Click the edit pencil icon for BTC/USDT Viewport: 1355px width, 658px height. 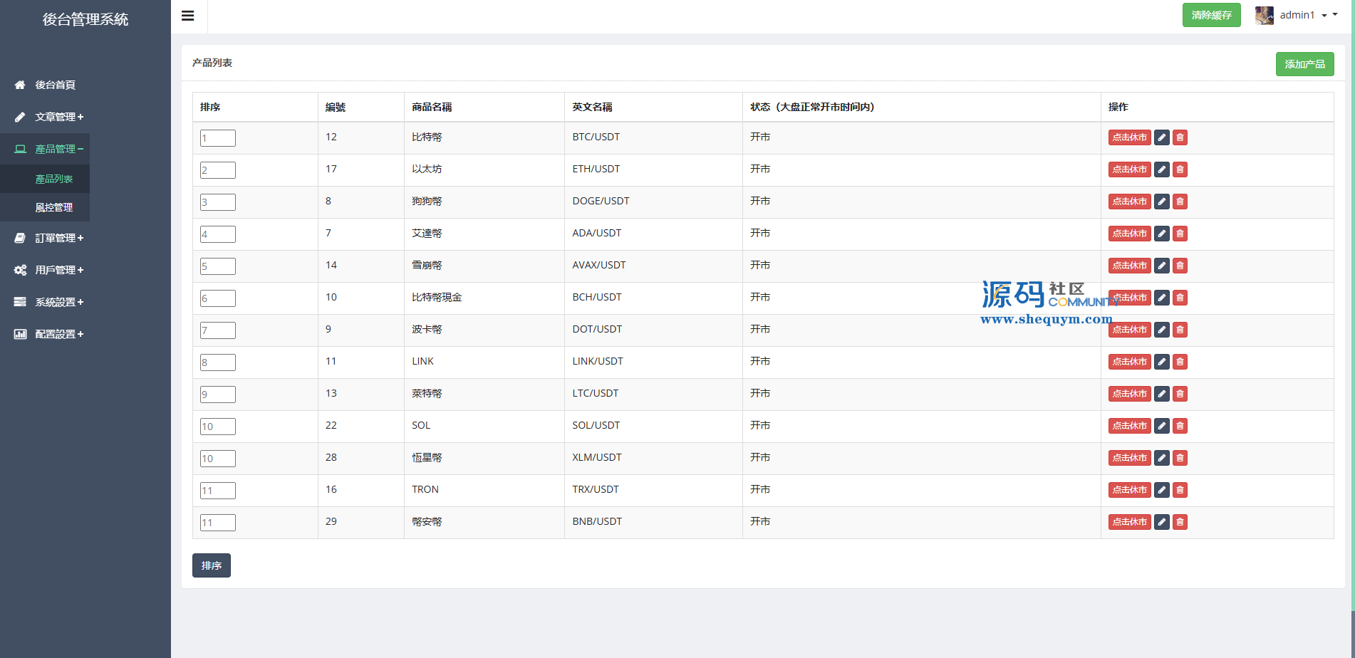pyautogui.click(x=1161, y=137)
